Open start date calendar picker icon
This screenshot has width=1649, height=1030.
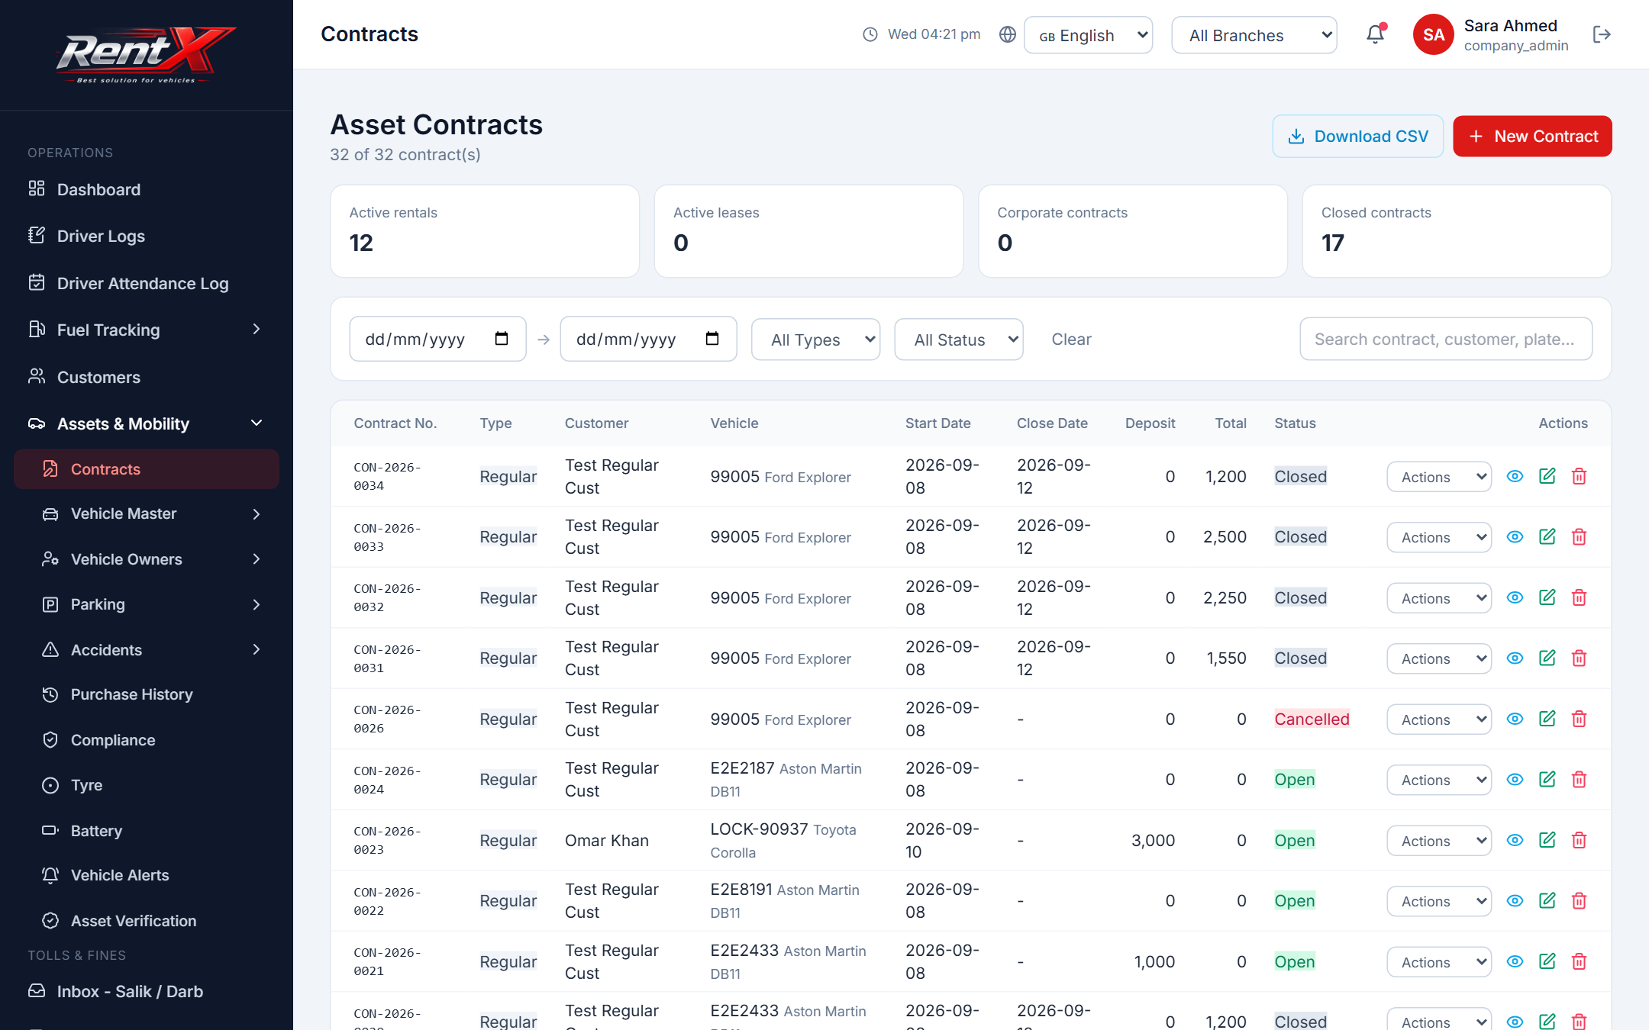point(502,339)
